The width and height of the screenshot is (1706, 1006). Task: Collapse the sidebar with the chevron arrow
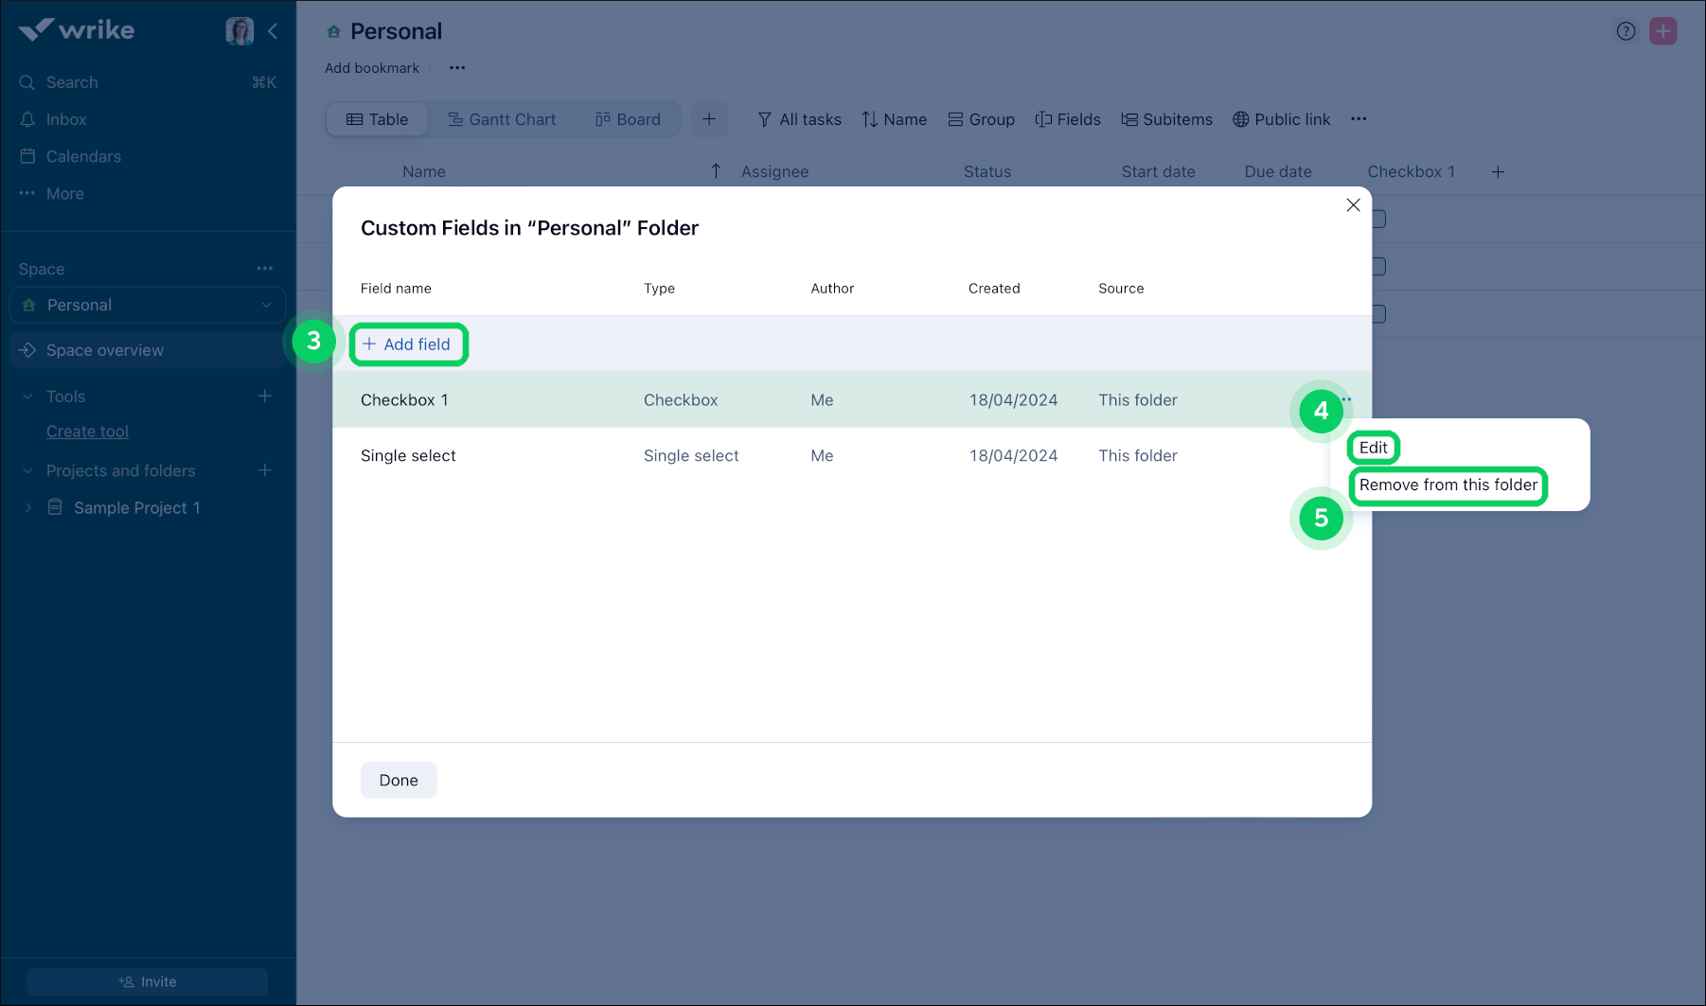click(x=273, y=31)
